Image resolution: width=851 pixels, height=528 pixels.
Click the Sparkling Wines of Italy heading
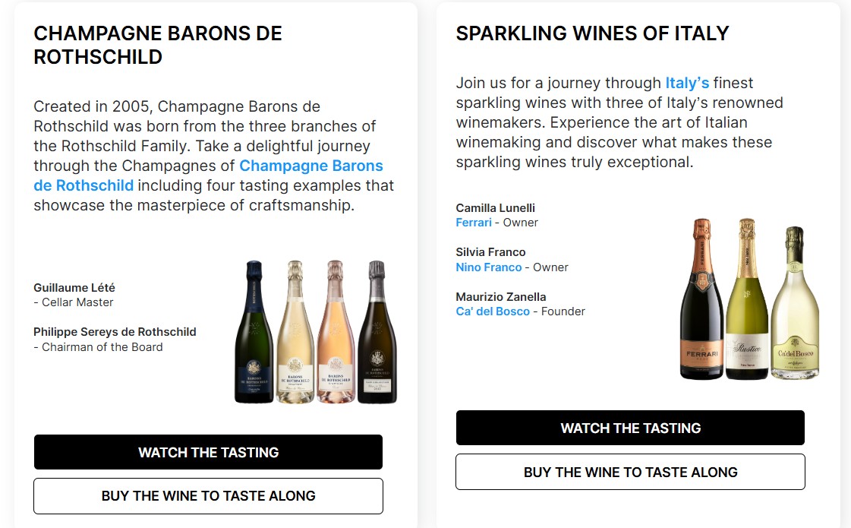pyautogui.click(x=592, y=33)
